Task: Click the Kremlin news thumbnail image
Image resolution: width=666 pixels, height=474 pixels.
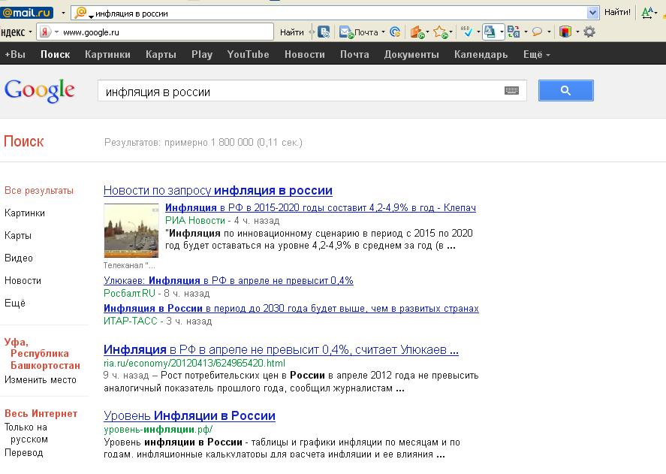Action: pyautogui.click(x=131, y=231)
